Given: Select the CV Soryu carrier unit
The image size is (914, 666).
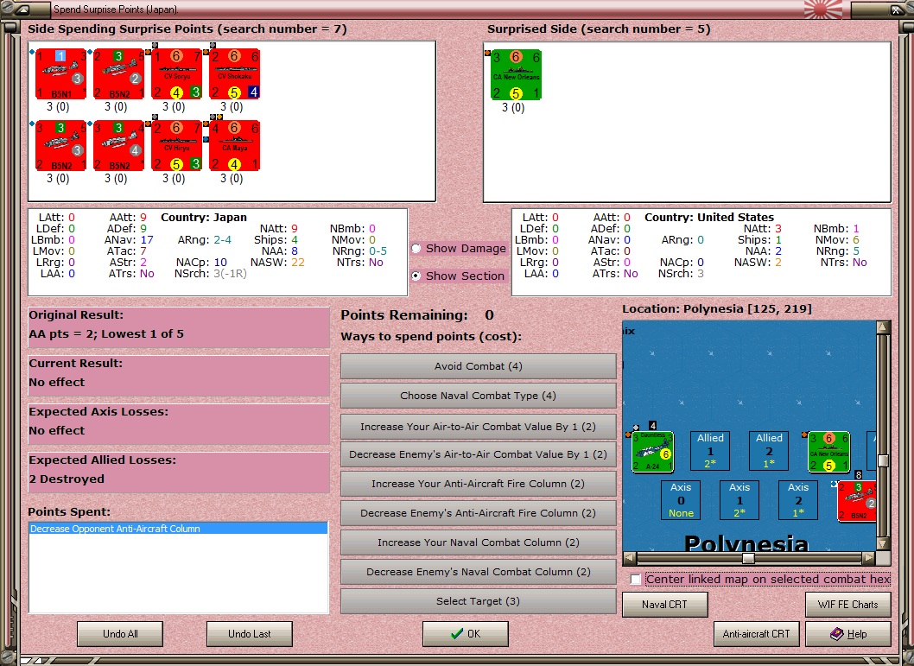Looking at the screenshot, I should click(x=176, y=74).
